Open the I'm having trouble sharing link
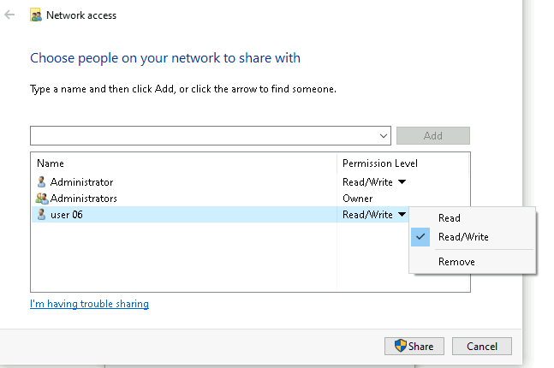This screenshot has width=554, height=368. click(89, 304)
